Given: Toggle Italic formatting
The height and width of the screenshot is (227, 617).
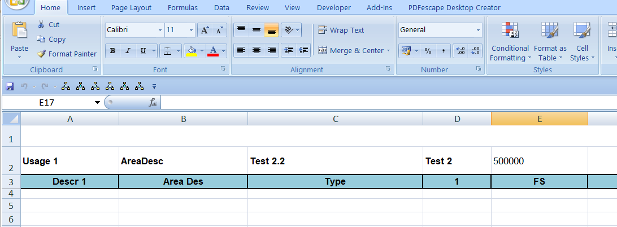Looking at the screenshot, I should pos(128,51).
